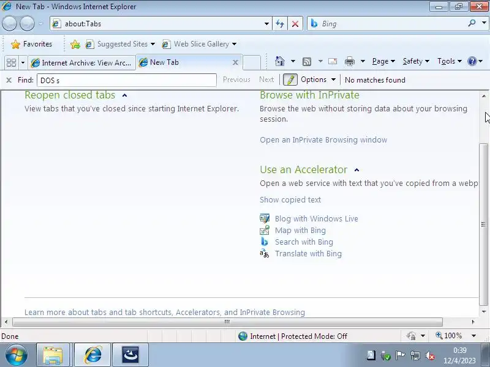Click the vertical scrollbar thumb
Viewport: 490px width, 367px height.
click(483, 224)
